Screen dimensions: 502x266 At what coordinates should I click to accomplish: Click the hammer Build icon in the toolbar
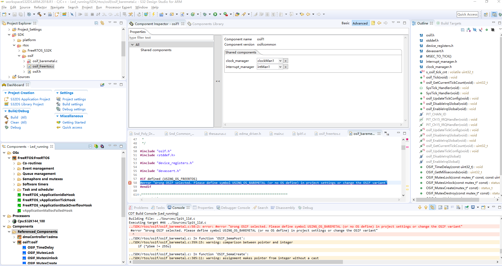pos(40,14)
